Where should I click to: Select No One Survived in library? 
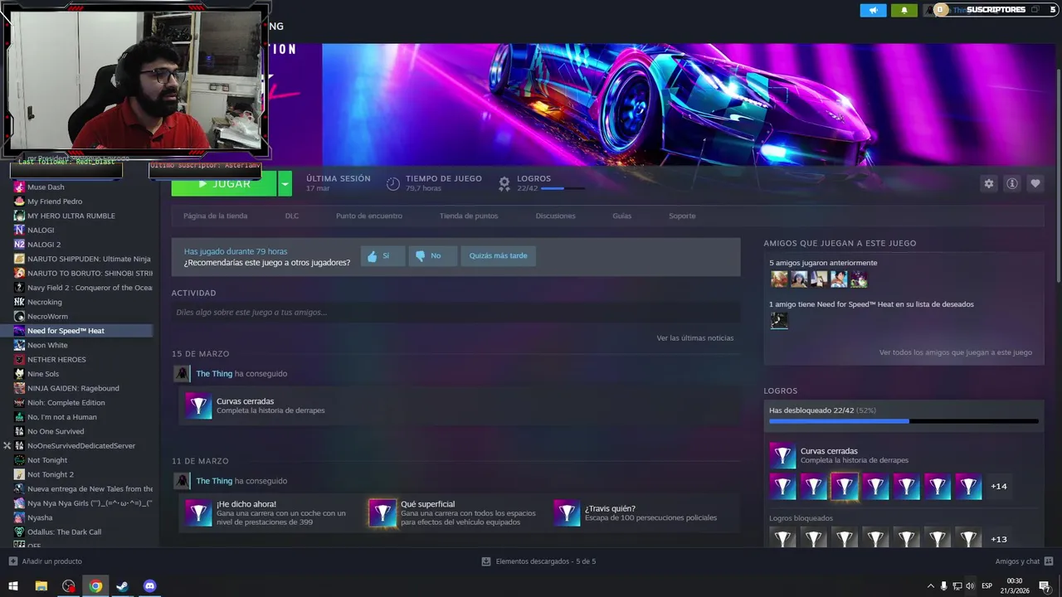pos(56,431)
